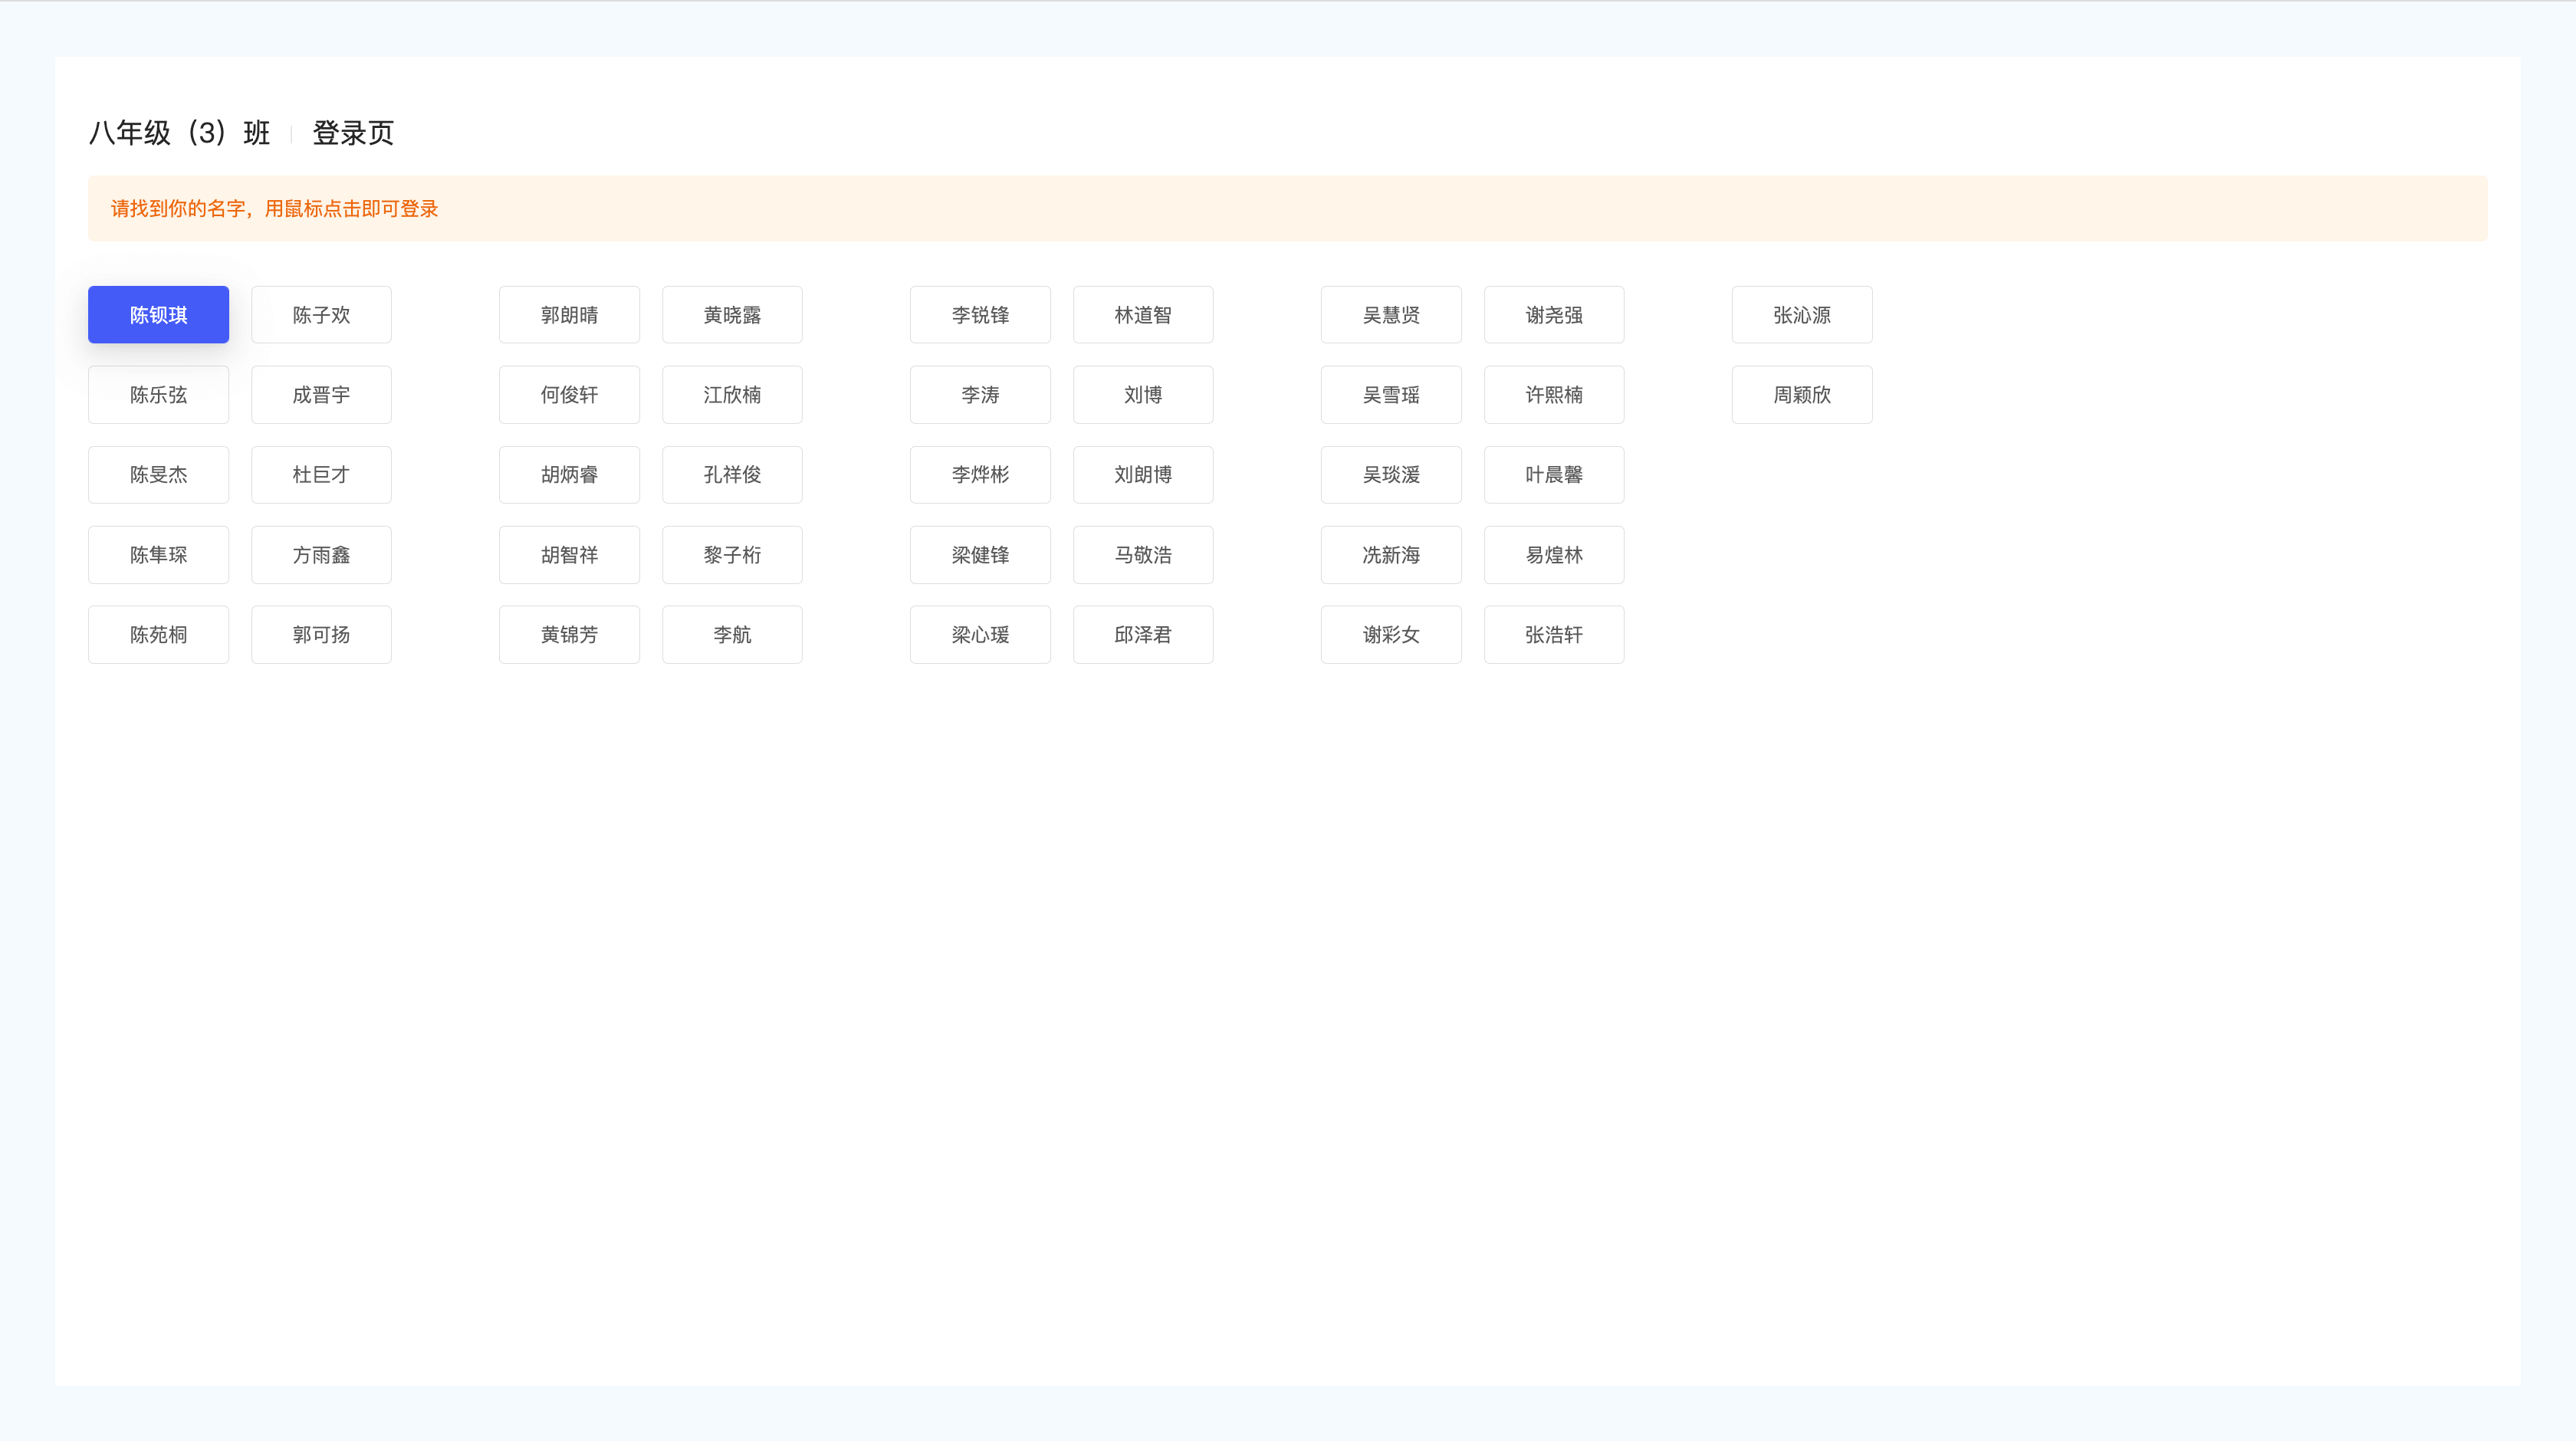Image resolution: width=2576 pixels, height=1441 pixels.
Task: Log in as 张浩轩
Action: 1554,635
